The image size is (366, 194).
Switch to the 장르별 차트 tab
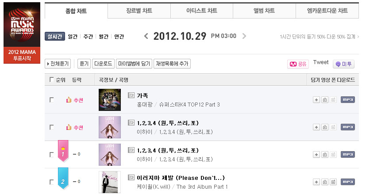coord(139,11)
